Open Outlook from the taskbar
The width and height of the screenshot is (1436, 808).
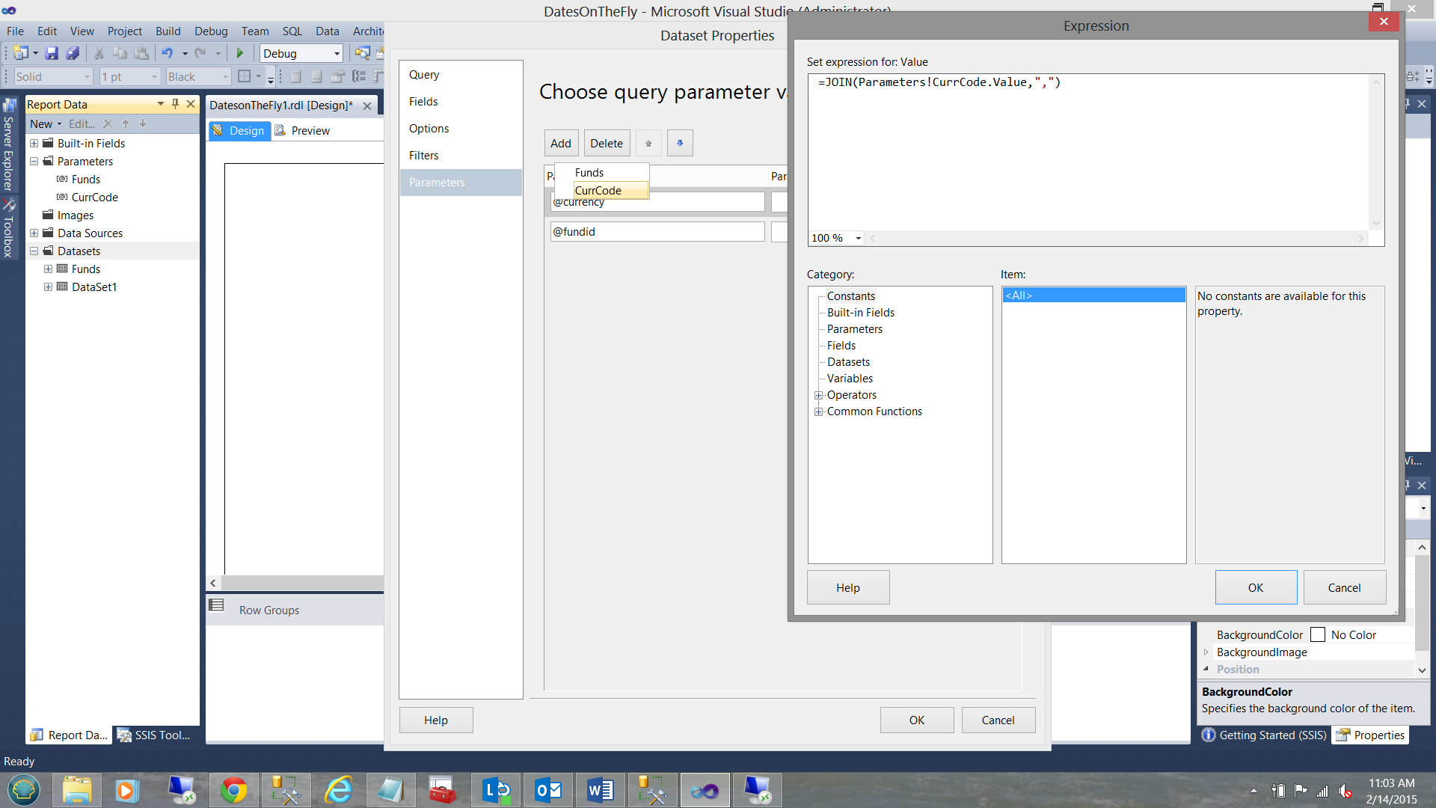click(x=548, y=790)
